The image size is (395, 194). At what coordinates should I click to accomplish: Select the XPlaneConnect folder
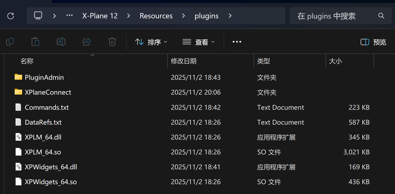point(48,92)
